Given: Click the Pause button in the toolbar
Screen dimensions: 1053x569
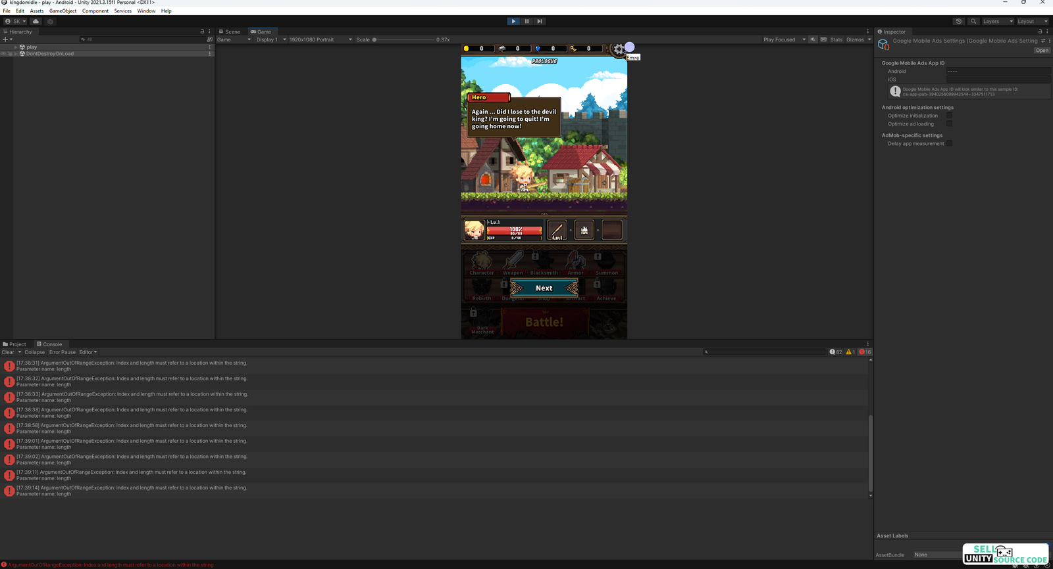Looking at the screenshot, I should click(x=526, y=21).
